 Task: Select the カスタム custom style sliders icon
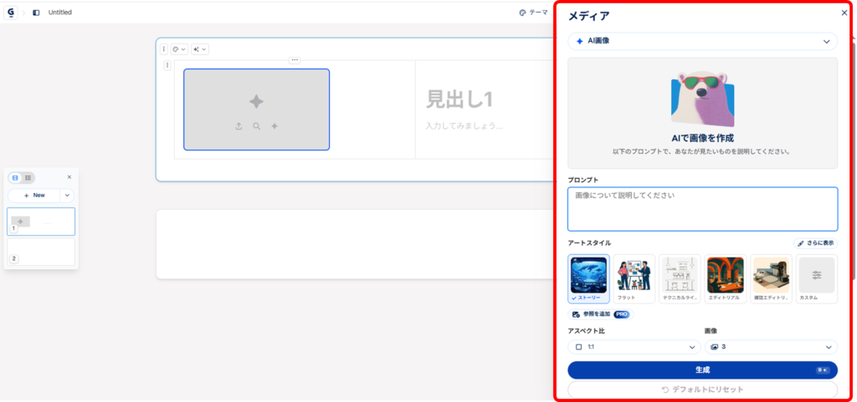[x=816, y=275]
